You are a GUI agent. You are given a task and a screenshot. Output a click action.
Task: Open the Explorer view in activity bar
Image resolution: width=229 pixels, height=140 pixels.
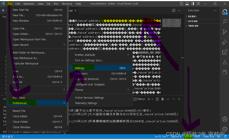pyautogui.click(x=225, y=12)
